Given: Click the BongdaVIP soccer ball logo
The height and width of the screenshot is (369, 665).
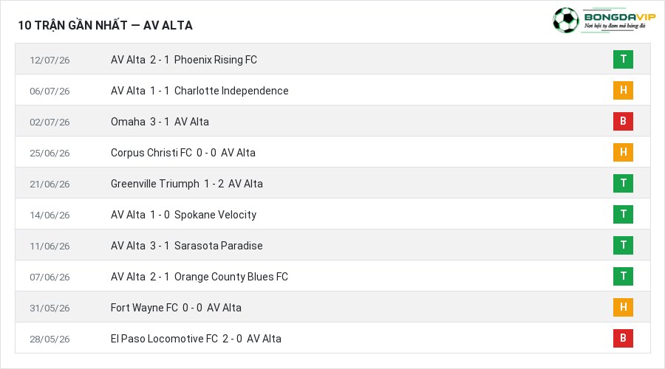Looking at the screenshot, I should (565, 20).
